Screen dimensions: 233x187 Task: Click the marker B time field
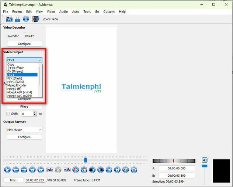(x=177, y=176)
